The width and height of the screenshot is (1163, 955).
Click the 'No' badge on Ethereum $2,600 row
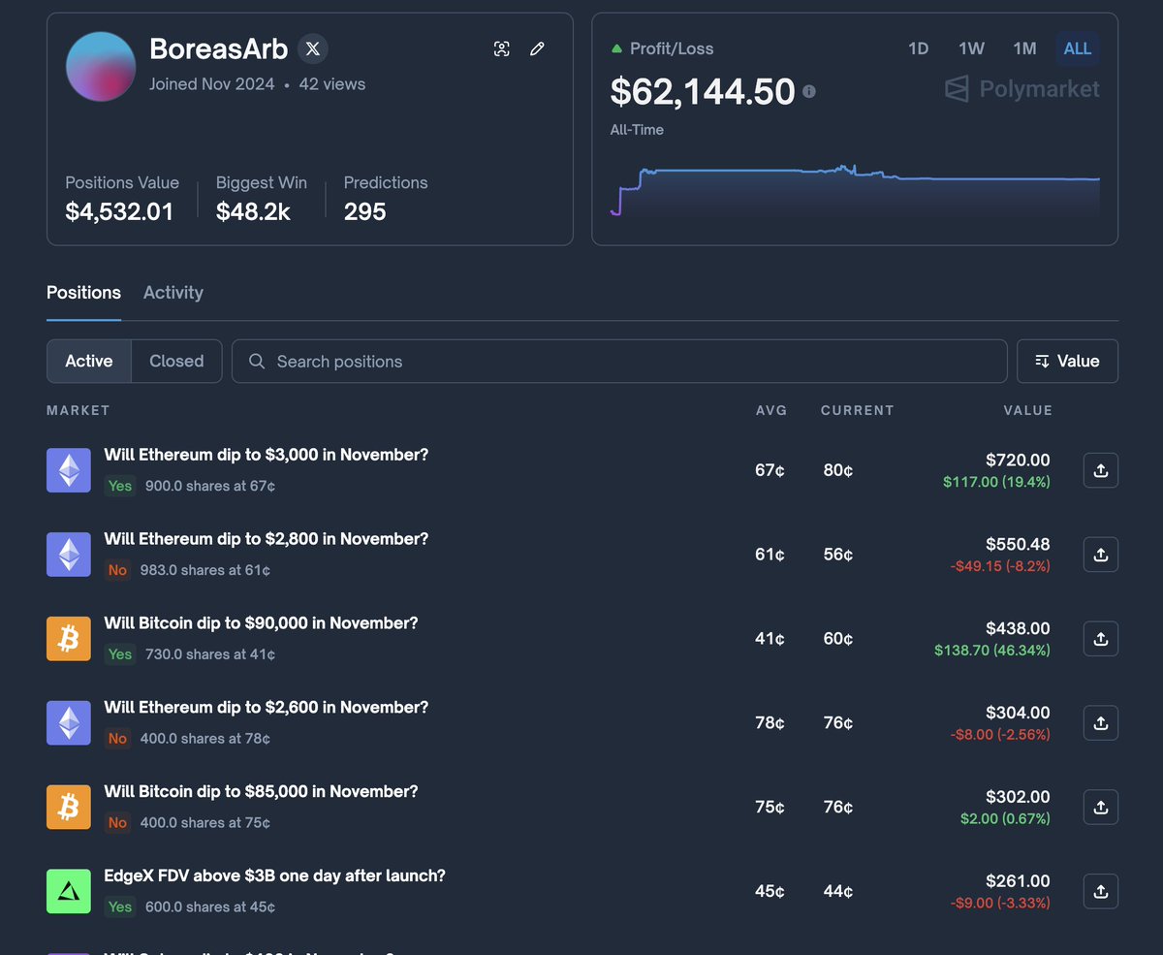tap(117, 739)
